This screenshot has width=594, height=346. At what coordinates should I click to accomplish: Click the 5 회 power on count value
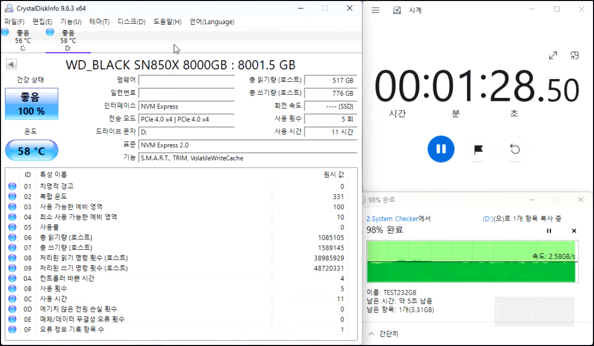[331, 119]
